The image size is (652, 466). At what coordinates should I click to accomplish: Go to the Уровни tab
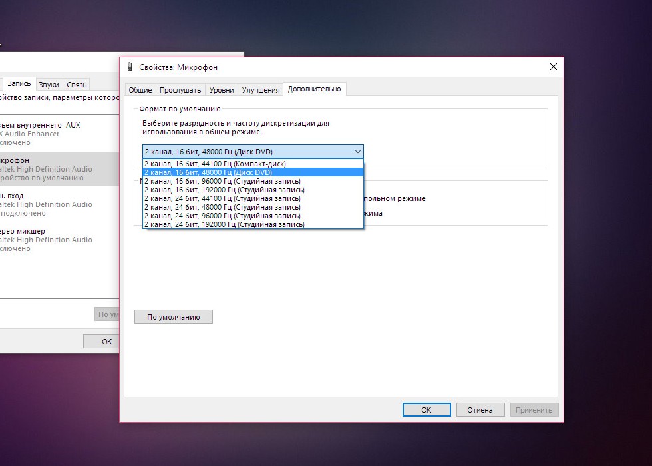click(222, 90)
